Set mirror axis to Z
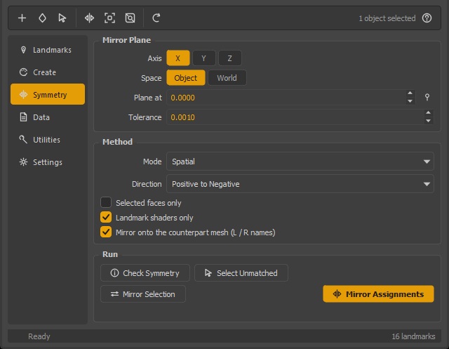This screenshot has width=449, height=349. [x=229, y=58]
